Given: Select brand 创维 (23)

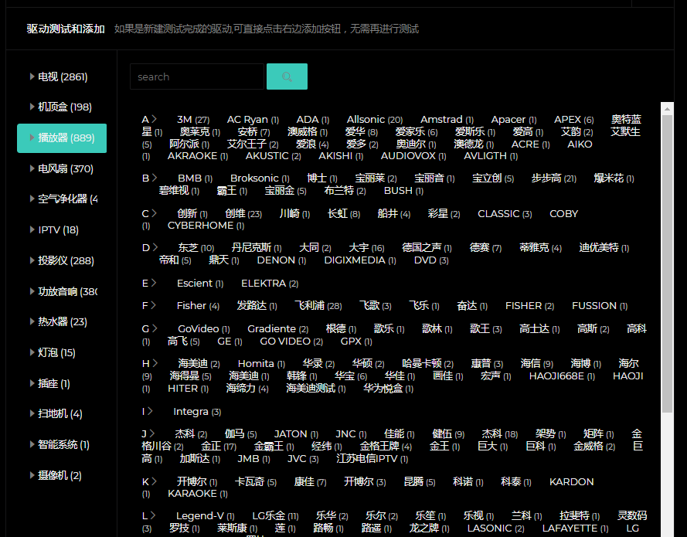Looking at the screenshot, I should [243, 214].
